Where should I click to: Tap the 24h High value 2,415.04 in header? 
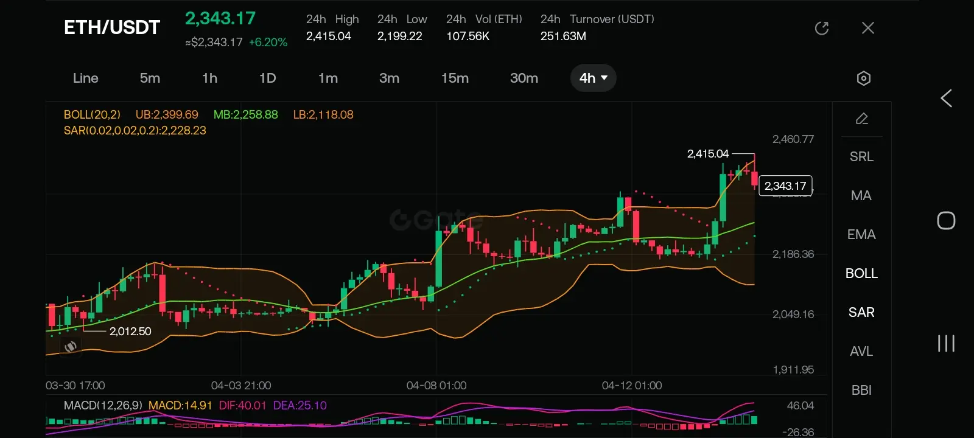[x=329, y=36]
